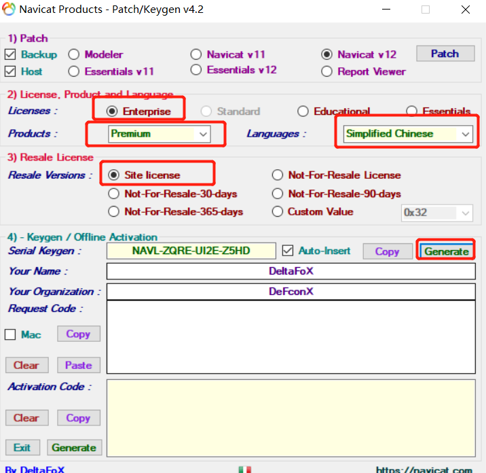Open the Products dropdown showing Premium
This screenshot has width=486, height=473.
[x=160, y=134]
